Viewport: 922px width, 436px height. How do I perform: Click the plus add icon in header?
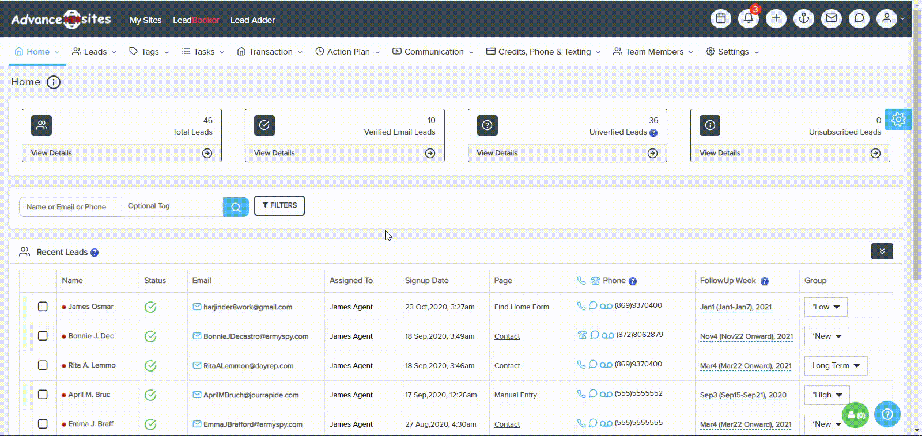(776, 18)
